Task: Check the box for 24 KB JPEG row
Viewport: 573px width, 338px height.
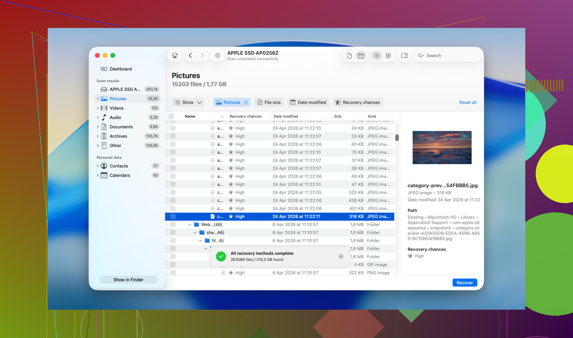Action: pos(173,128)
